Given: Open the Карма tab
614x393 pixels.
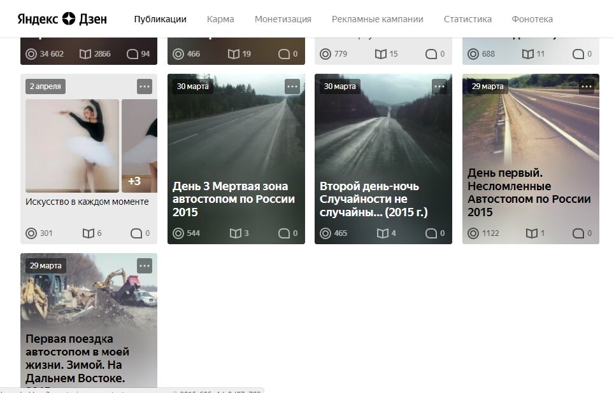Looking at the screenshot, I should 220,19.
